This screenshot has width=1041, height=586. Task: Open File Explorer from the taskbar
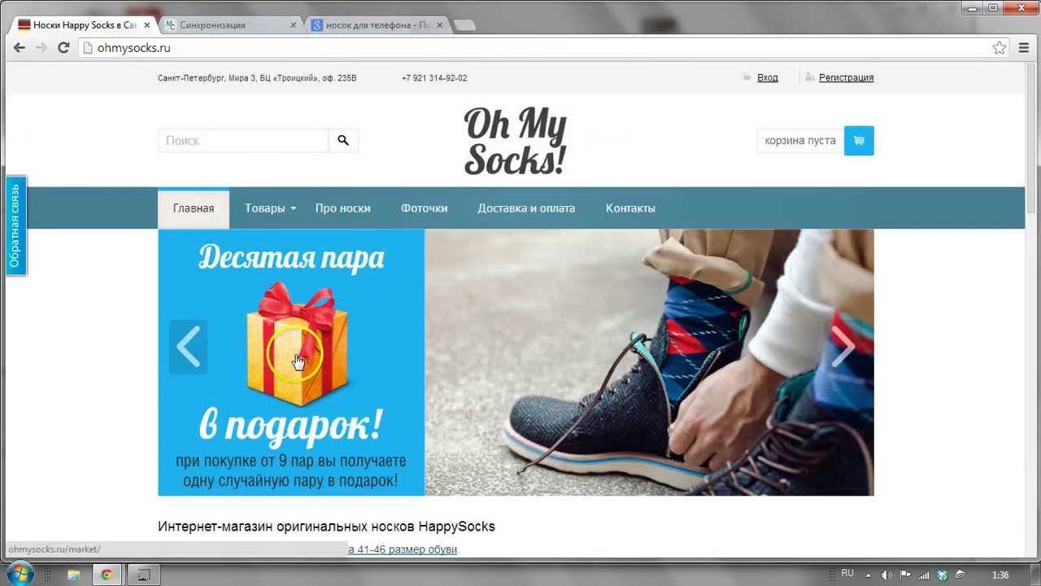(x=73, y=575)
